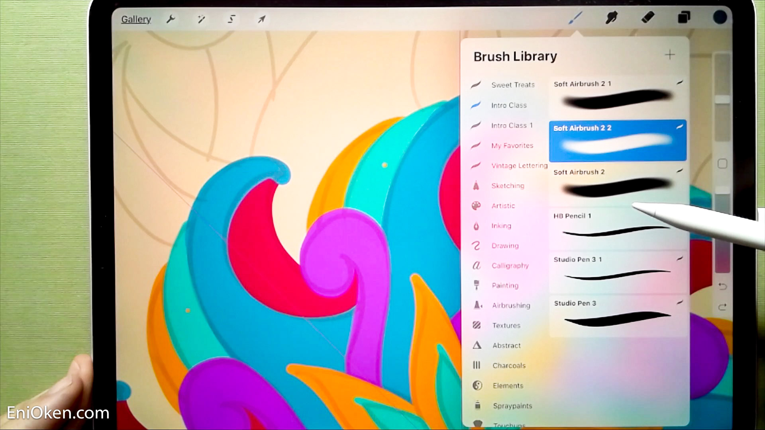
Task: Open the Selection tool
Action: point(231,19)
